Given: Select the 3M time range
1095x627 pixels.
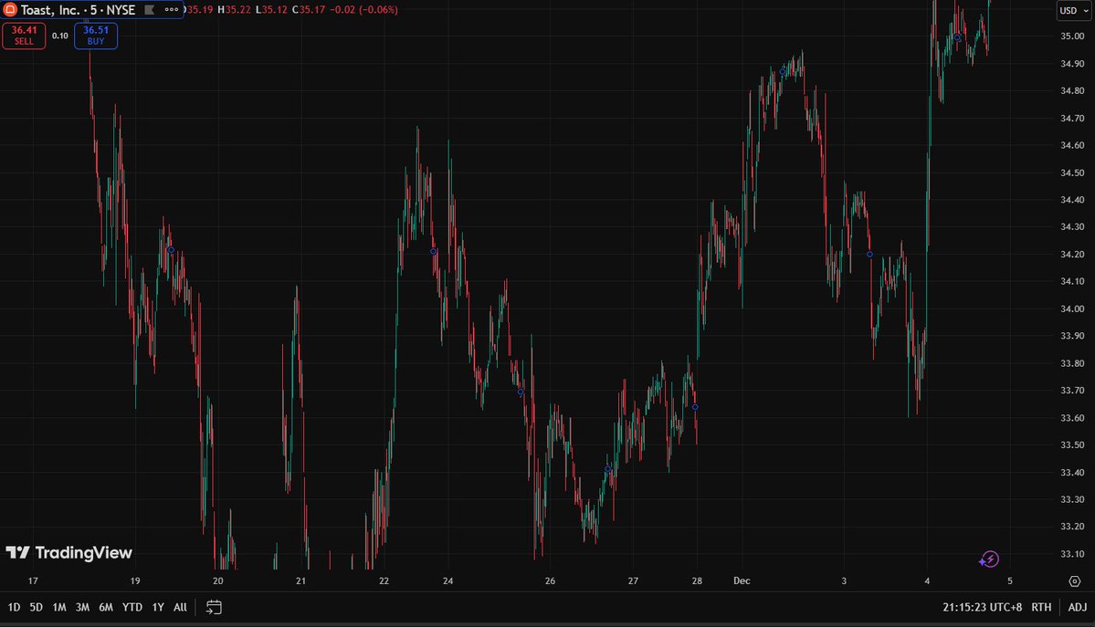Looking at the screenshot, I should (82, 608).
